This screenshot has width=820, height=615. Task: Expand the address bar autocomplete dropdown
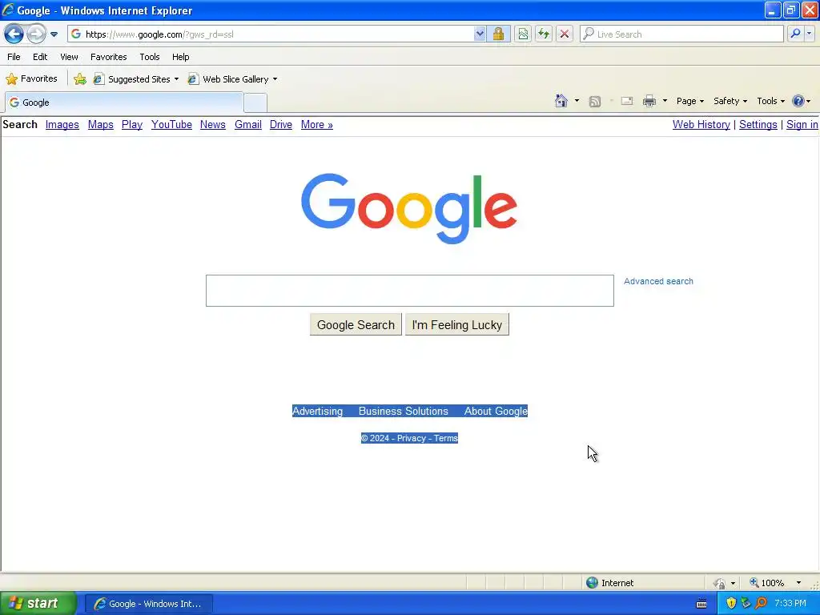pos(480,34)
